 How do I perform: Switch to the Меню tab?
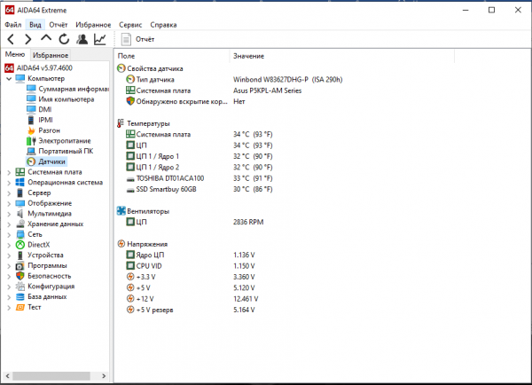15,54
